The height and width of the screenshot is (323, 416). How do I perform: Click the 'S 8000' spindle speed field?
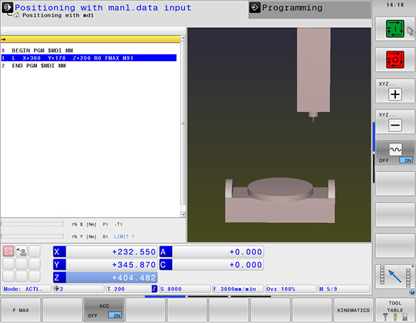[x=185, y=289]
